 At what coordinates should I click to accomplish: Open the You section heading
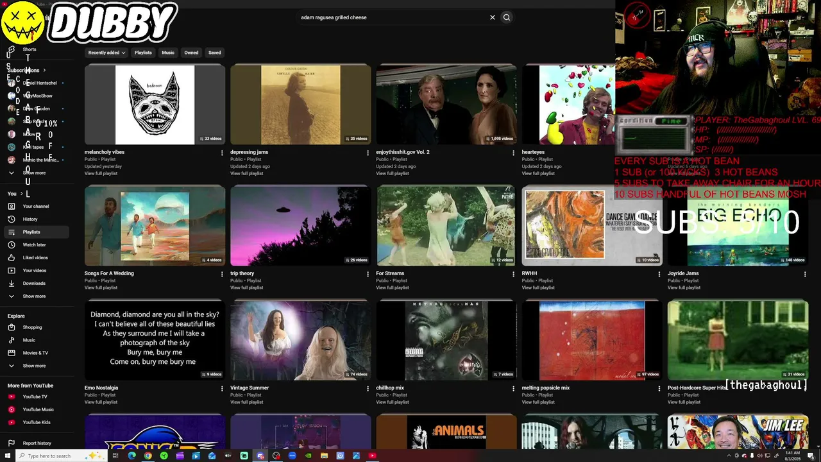pos(14,193)
